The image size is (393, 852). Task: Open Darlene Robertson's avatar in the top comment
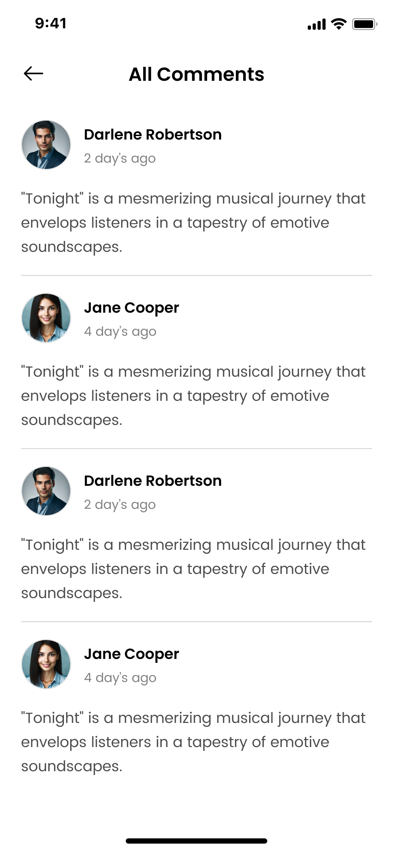[x=46, y=145]
